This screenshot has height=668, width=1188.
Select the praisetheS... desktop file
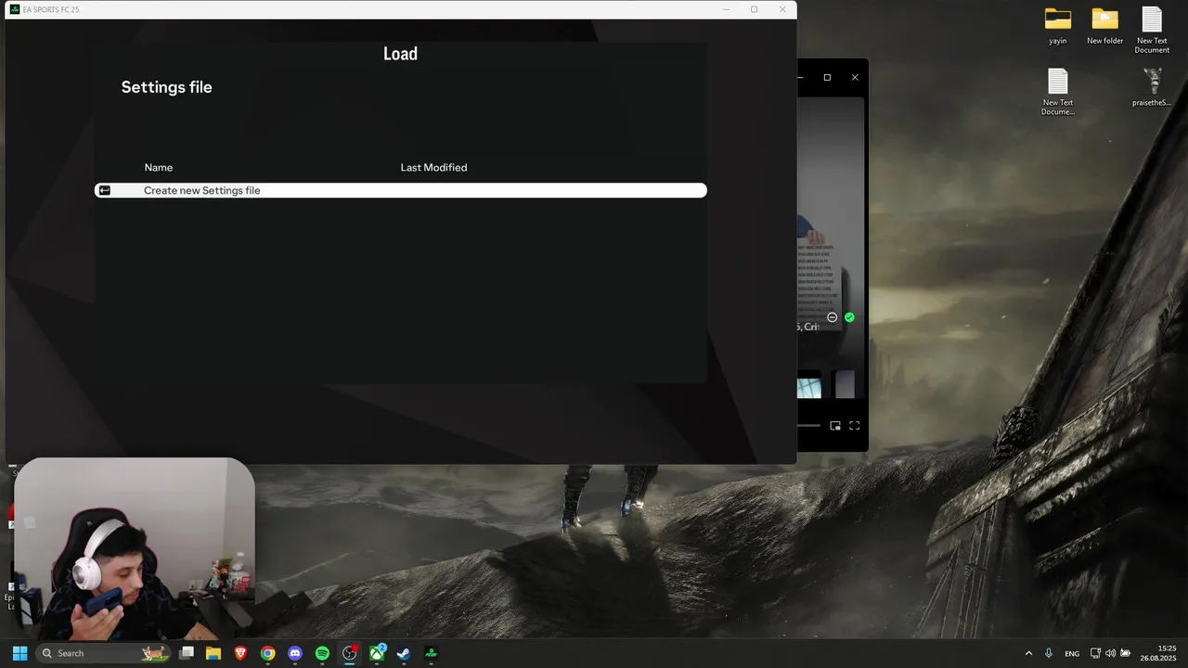coord(1152,88)
